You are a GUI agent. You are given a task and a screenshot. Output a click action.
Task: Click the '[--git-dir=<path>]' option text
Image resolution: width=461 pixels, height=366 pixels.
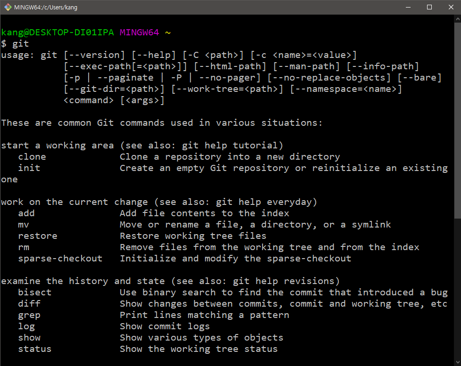point(114,89)
